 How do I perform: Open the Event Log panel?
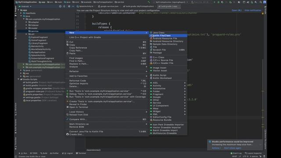click(x=236, y=153)
